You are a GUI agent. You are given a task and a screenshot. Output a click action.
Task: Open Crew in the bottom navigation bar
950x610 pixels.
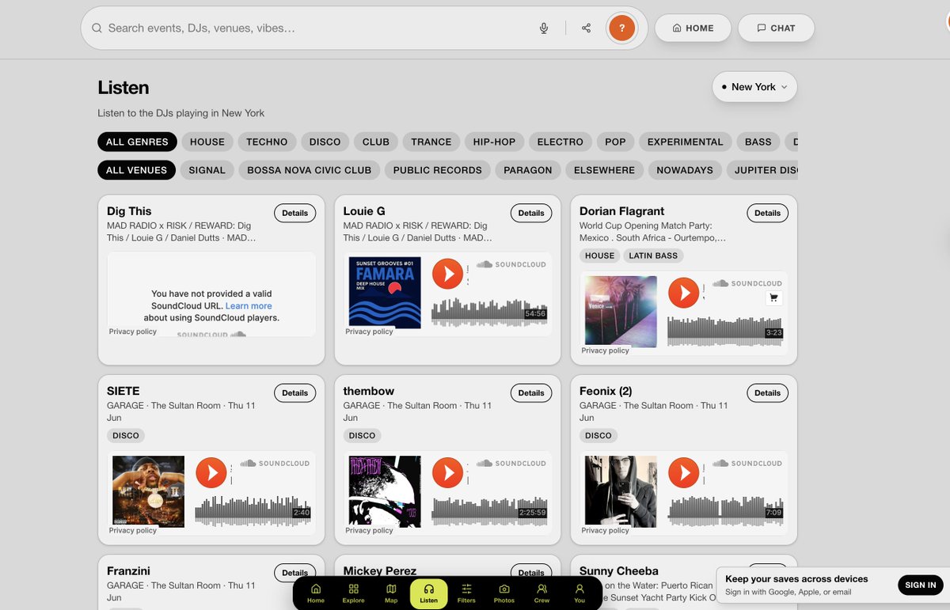click(x=541, y=593)
